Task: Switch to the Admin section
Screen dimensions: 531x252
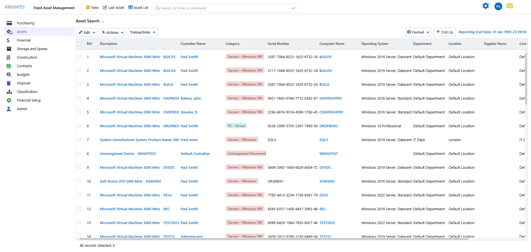Action: (22, 109)
